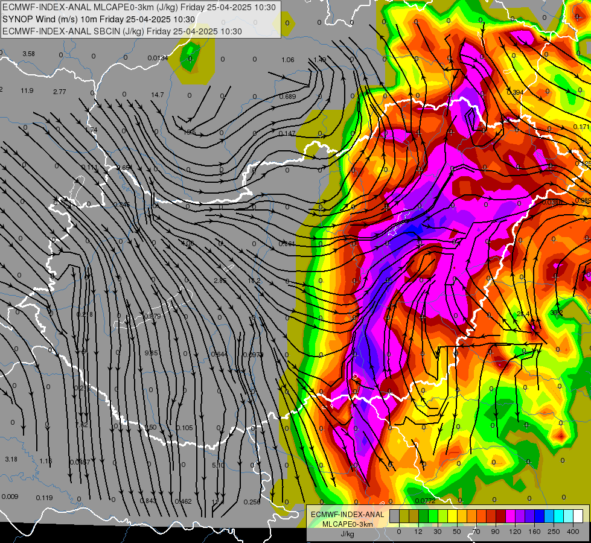Click legend tick label 30
The width and height of the screenshot is (591, 543).
(438, 532)
